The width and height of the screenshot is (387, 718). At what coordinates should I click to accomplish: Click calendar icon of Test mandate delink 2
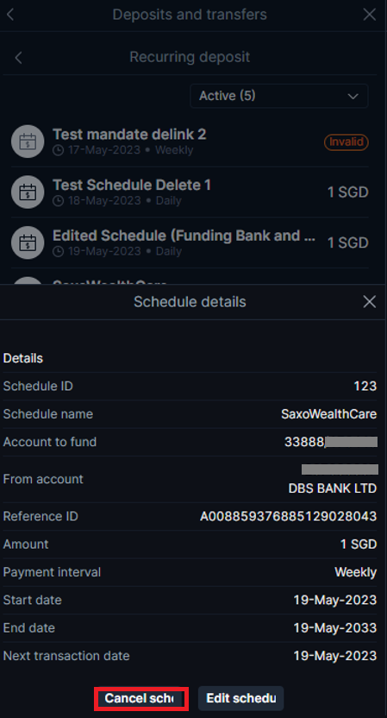(28, 142)
